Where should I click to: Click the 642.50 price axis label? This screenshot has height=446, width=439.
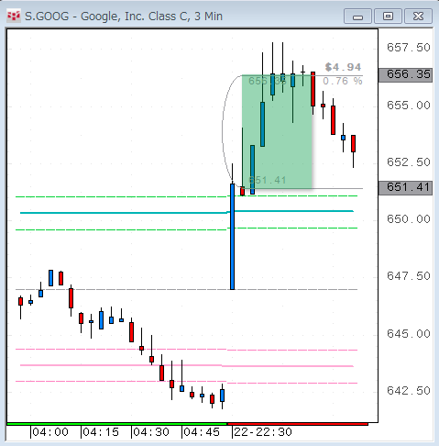click(409, 391)
